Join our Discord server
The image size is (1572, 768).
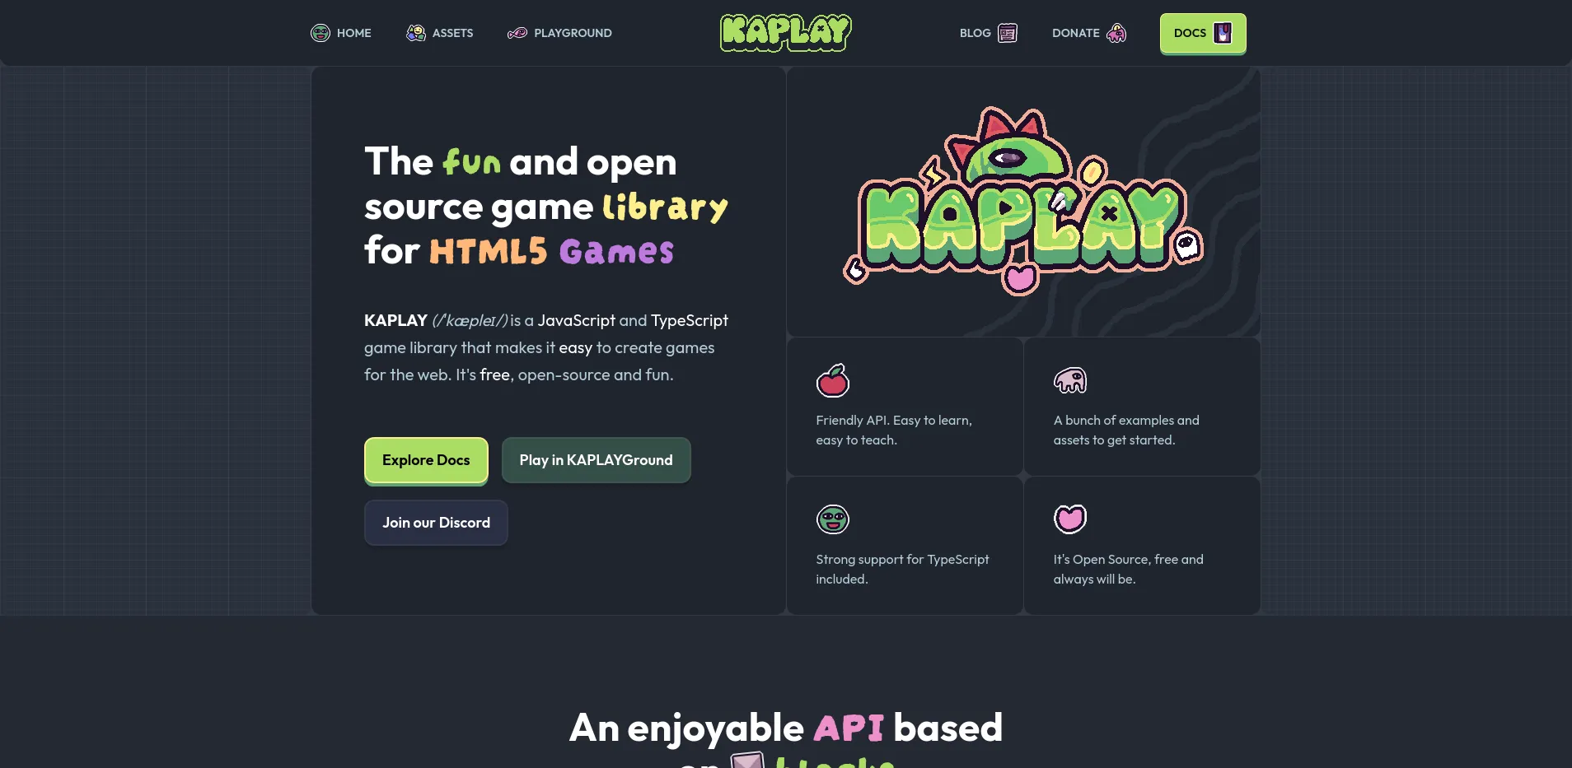coord(436,522)
